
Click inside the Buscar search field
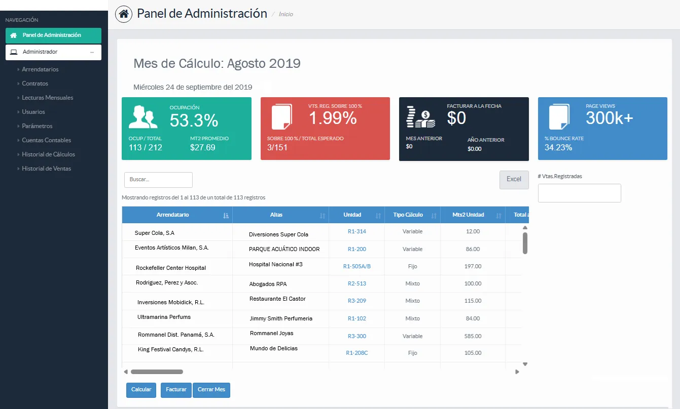coord(158,180)
